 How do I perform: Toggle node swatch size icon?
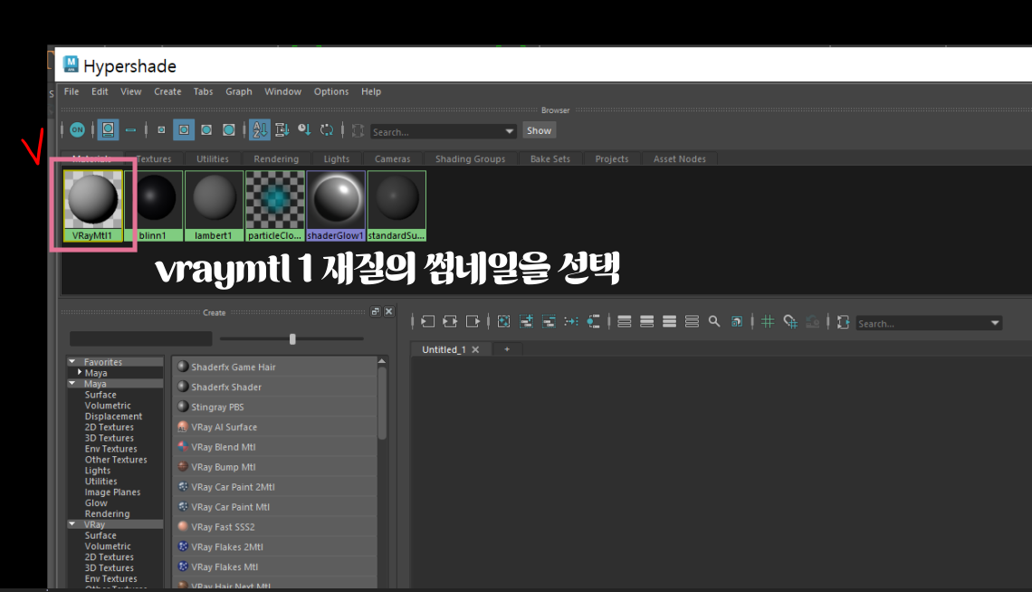(x=737, y=321)
